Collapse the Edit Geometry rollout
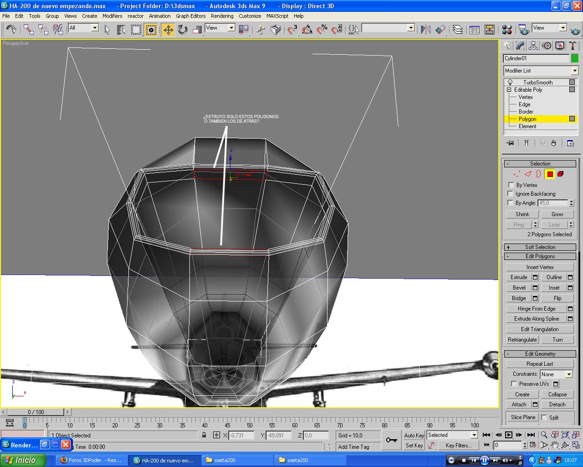Screen dimensions: 583x467 coord(540,354)
